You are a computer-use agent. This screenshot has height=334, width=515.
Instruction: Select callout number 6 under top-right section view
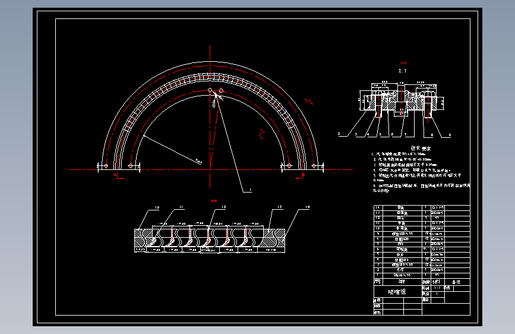(x=392, y=134)
